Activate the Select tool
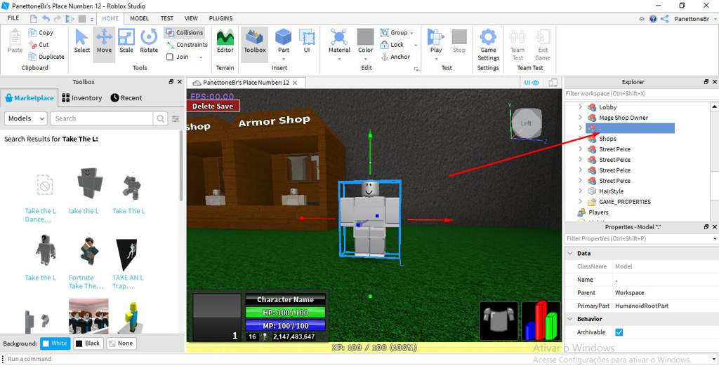The width and height of the screenshot is (719, 382). (x=81, y=41)
